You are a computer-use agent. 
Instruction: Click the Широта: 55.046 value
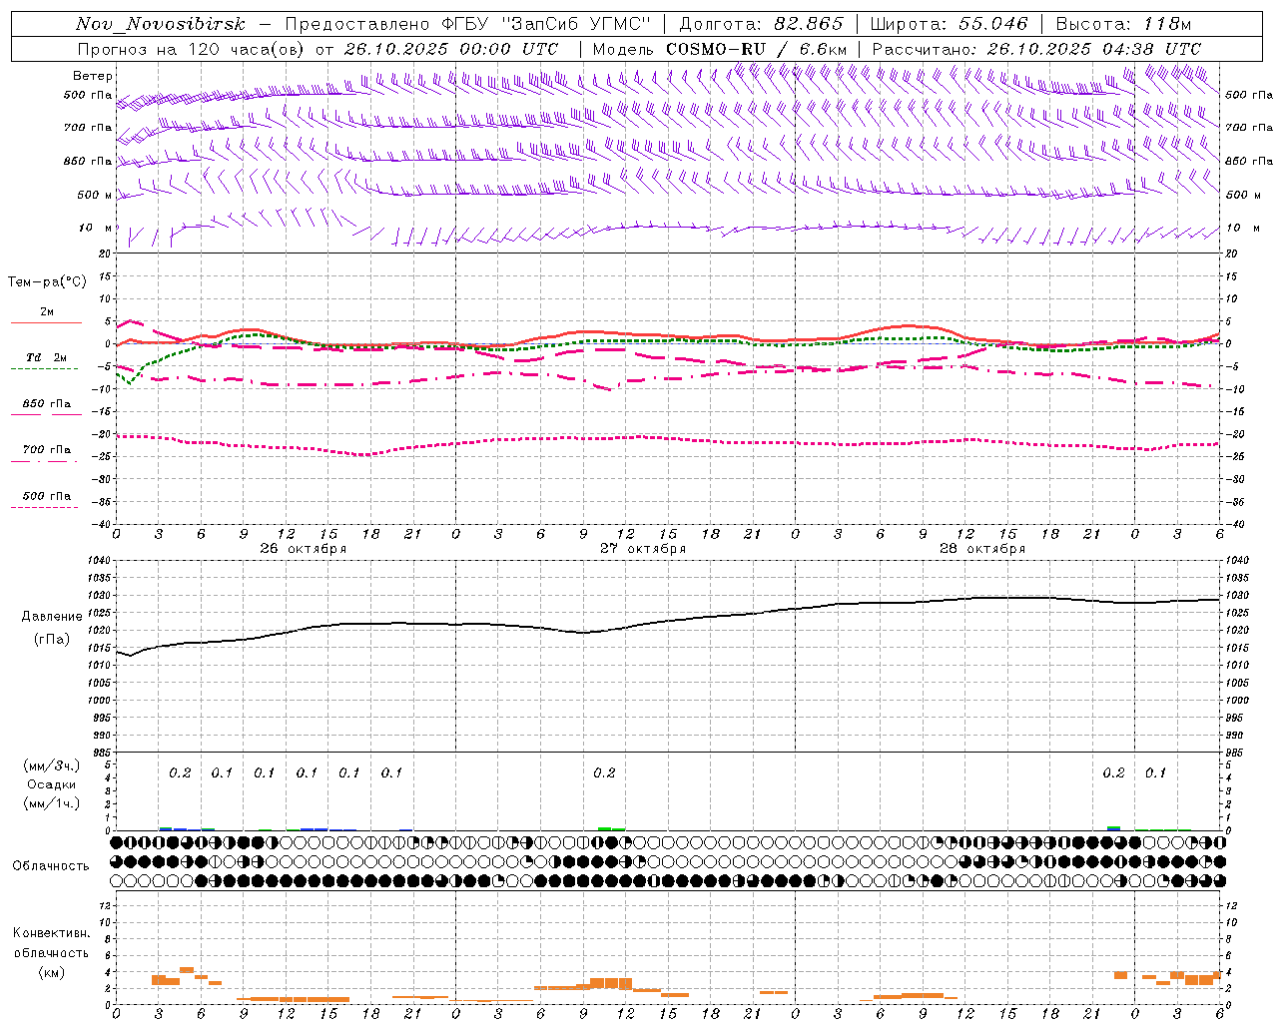point(950,24)
